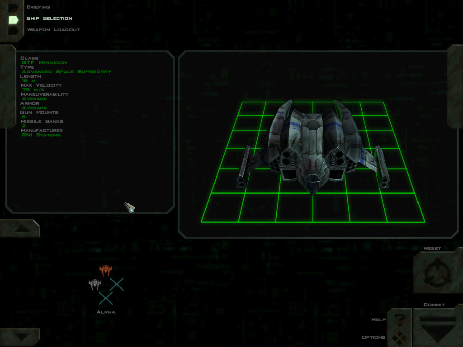Click the upper crossed-out Alpha wing slot
The width and height of the screenshot is (463, 347).
[x=117, y=285]
